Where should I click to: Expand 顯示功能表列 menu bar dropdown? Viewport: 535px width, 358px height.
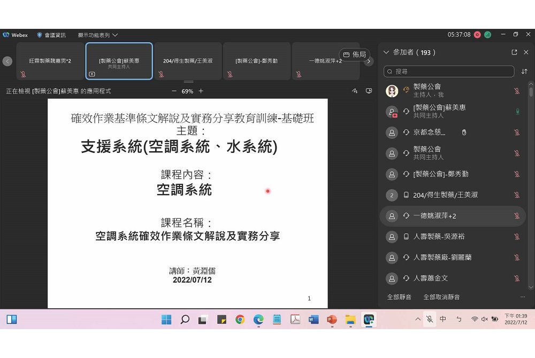coord(97,35)
